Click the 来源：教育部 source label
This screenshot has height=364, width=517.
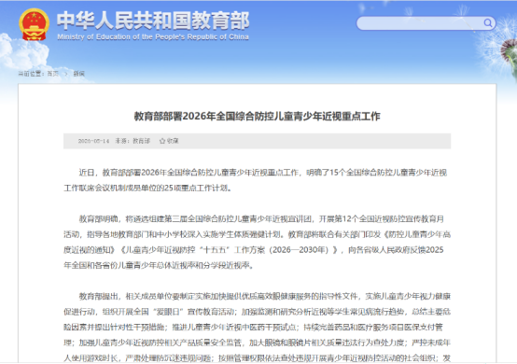click(133, 141)
